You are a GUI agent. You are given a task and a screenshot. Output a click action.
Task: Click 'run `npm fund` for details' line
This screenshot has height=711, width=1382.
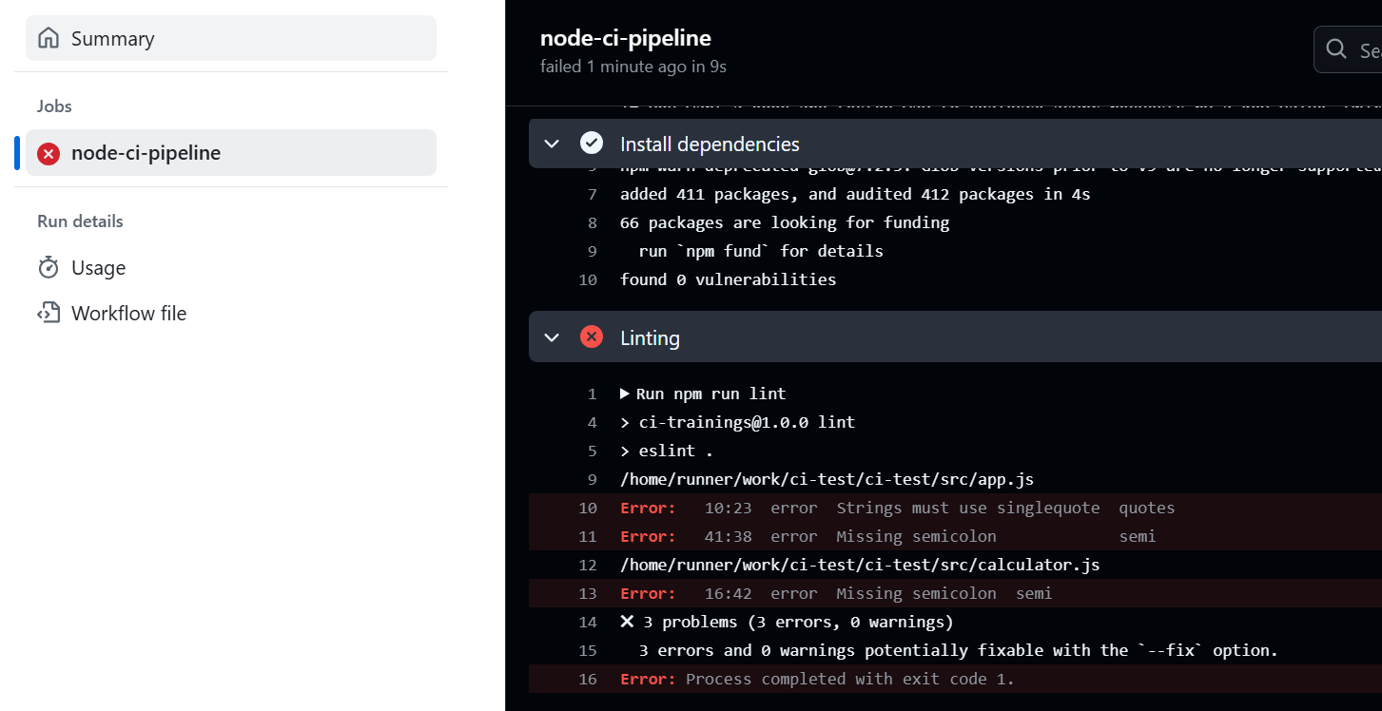point(761,251)
